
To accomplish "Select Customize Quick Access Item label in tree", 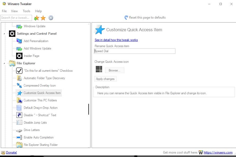I will tap(42, 93).
